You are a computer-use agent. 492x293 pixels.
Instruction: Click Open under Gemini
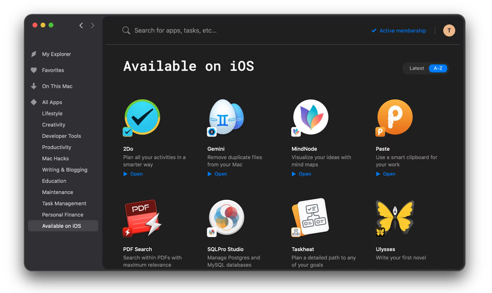(220, 174)
